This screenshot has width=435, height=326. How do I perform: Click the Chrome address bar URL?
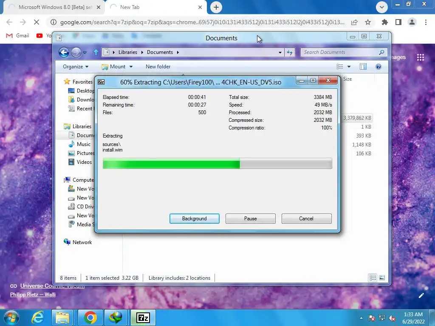pyautogui.click(x=202, y=22)
